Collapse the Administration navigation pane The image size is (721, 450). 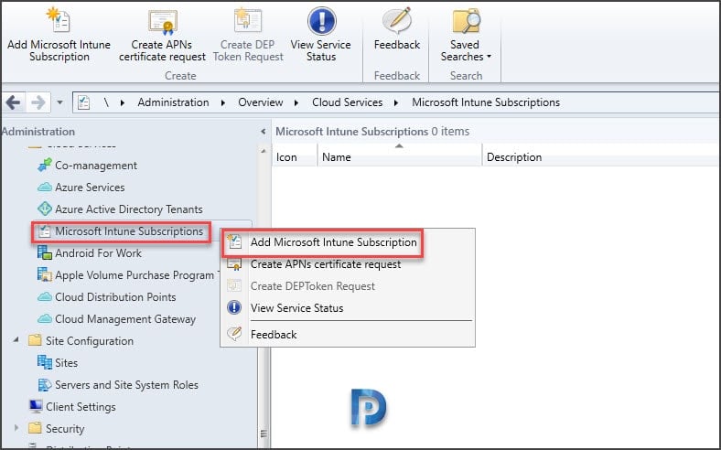[x=263, y=132]
